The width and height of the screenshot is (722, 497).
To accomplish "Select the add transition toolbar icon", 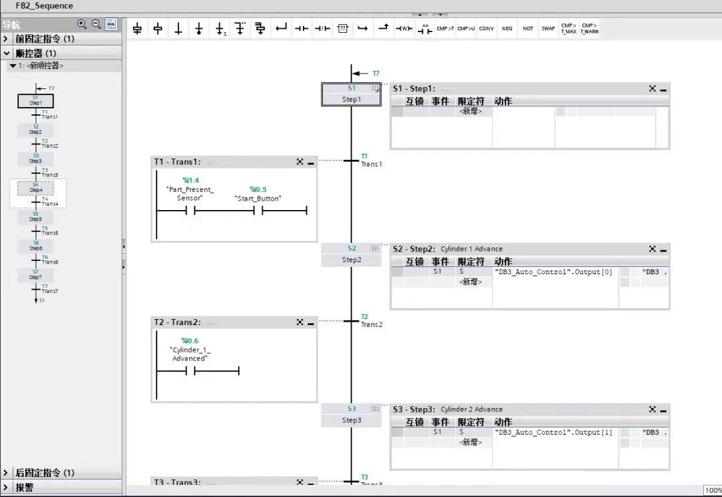I will click(x=178, y=29).
